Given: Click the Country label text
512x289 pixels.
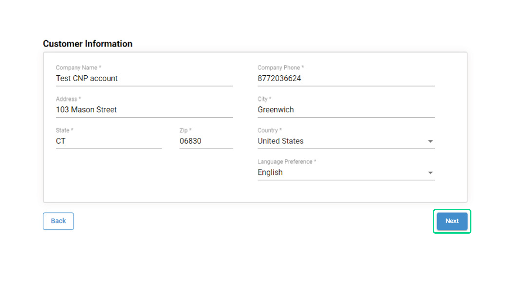Looking at the screenshot, I should 268,130.
